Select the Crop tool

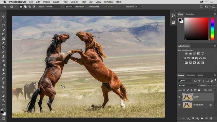pyautogui.click(x=3, y=34)
